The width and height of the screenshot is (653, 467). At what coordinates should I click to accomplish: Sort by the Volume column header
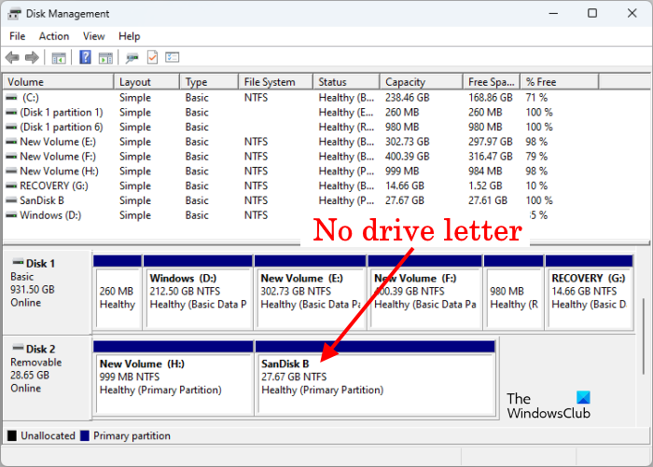pyautogui.click(x=58, y=82)
